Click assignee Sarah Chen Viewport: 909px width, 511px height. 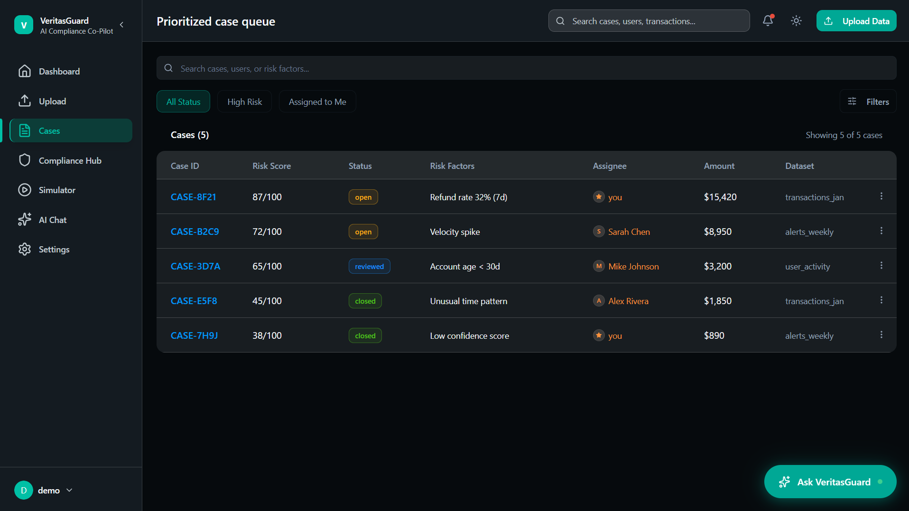629,232
